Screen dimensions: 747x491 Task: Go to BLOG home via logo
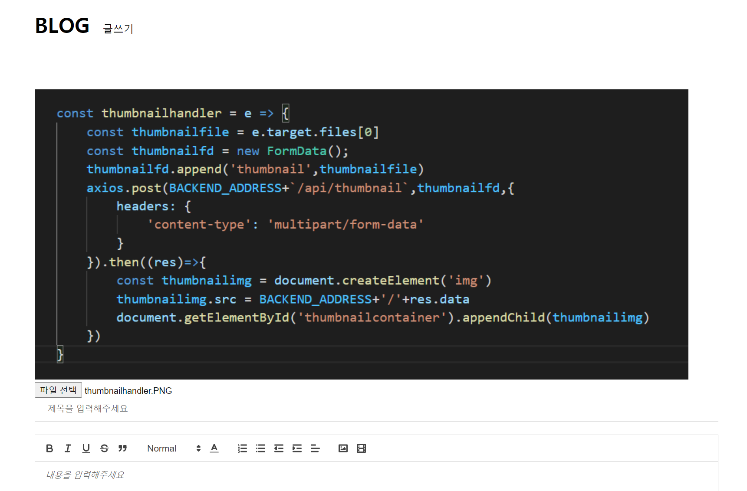pyautogui.click(x=62, y=26)
